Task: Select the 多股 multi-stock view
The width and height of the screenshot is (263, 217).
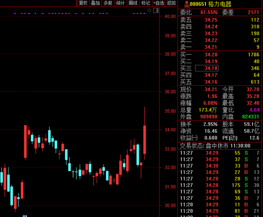Action: pyautogui.click(x=108, y=3)
